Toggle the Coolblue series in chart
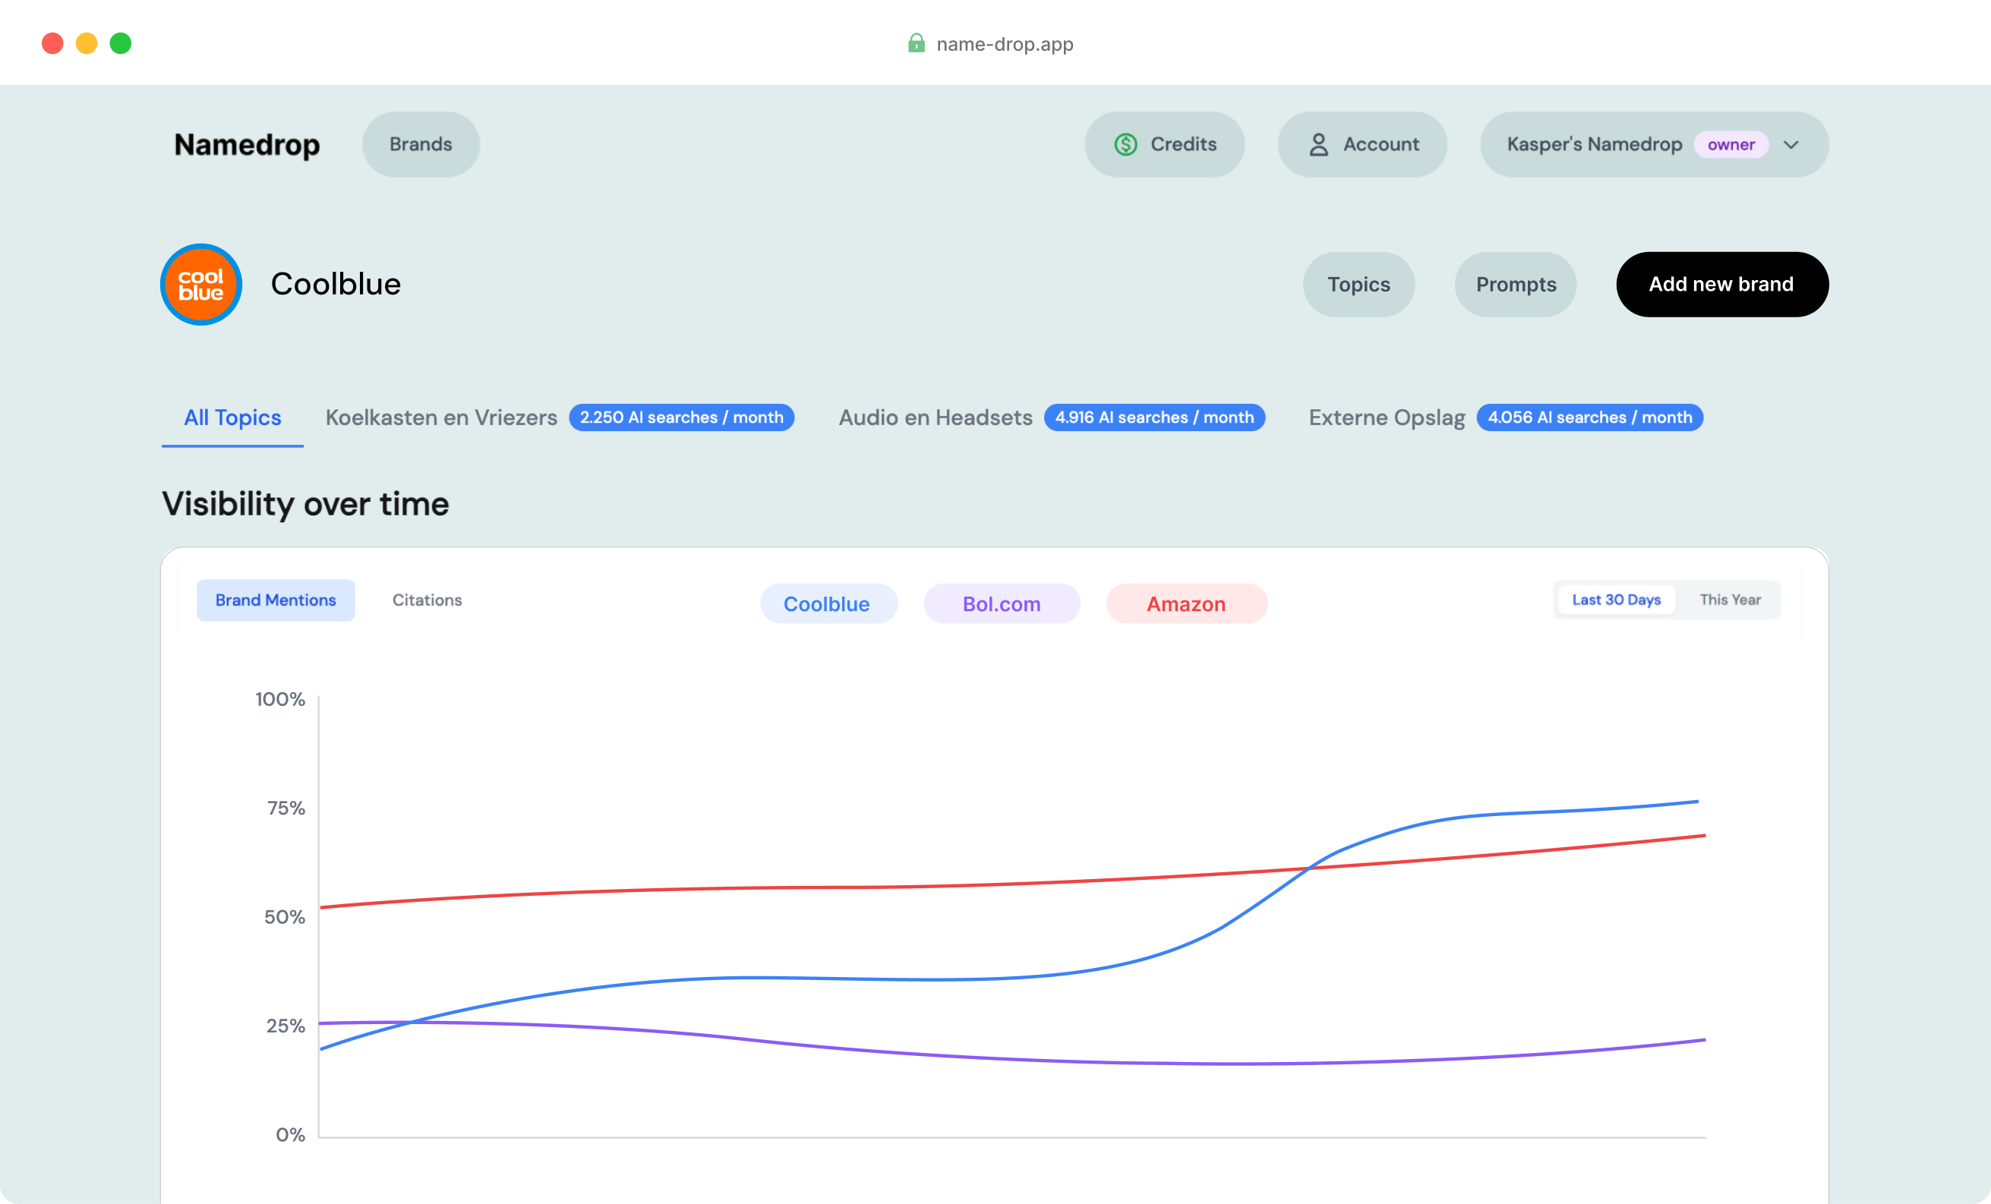Image resolution: width=1991 pixels, height=1204 pixels. click(x=828, y=604)
